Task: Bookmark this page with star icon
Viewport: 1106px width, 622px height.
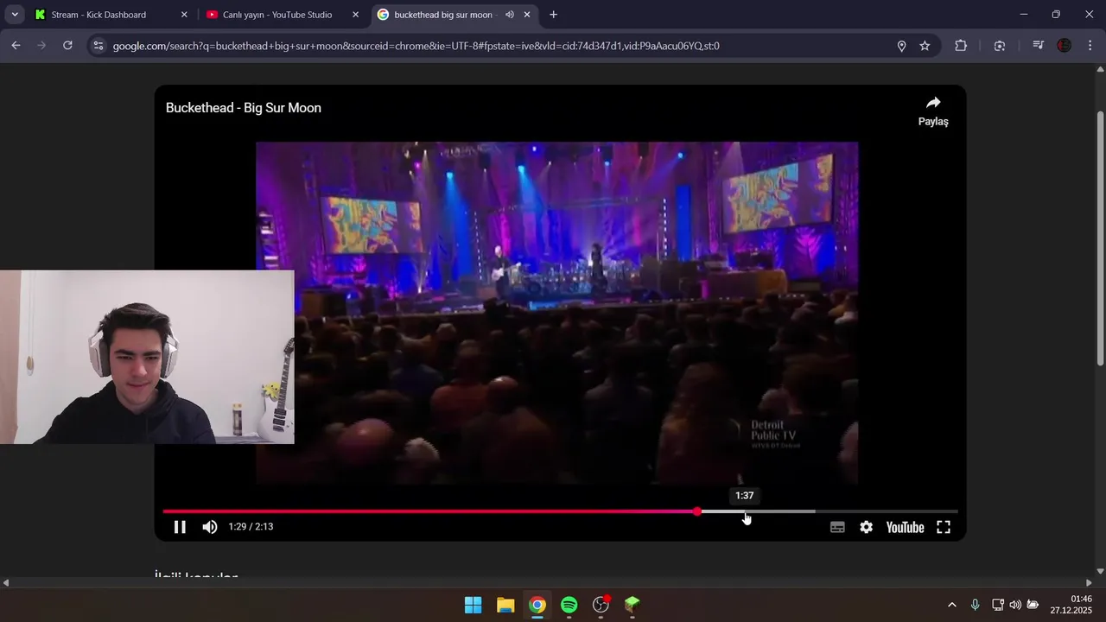Action: click(925, 46)
